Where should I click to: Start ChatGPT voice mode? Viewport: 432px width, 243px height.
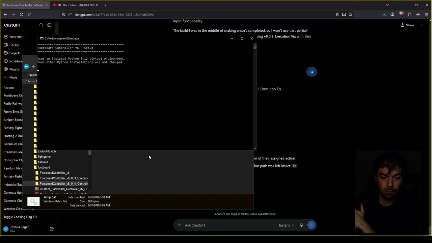click(x=312, y=225)
